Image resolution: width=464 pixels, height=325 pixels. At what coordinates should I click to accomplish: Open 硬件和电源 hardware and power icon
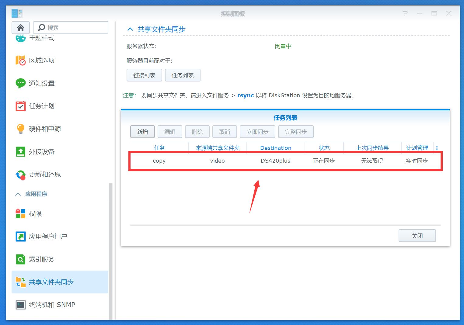coord(21,129)
